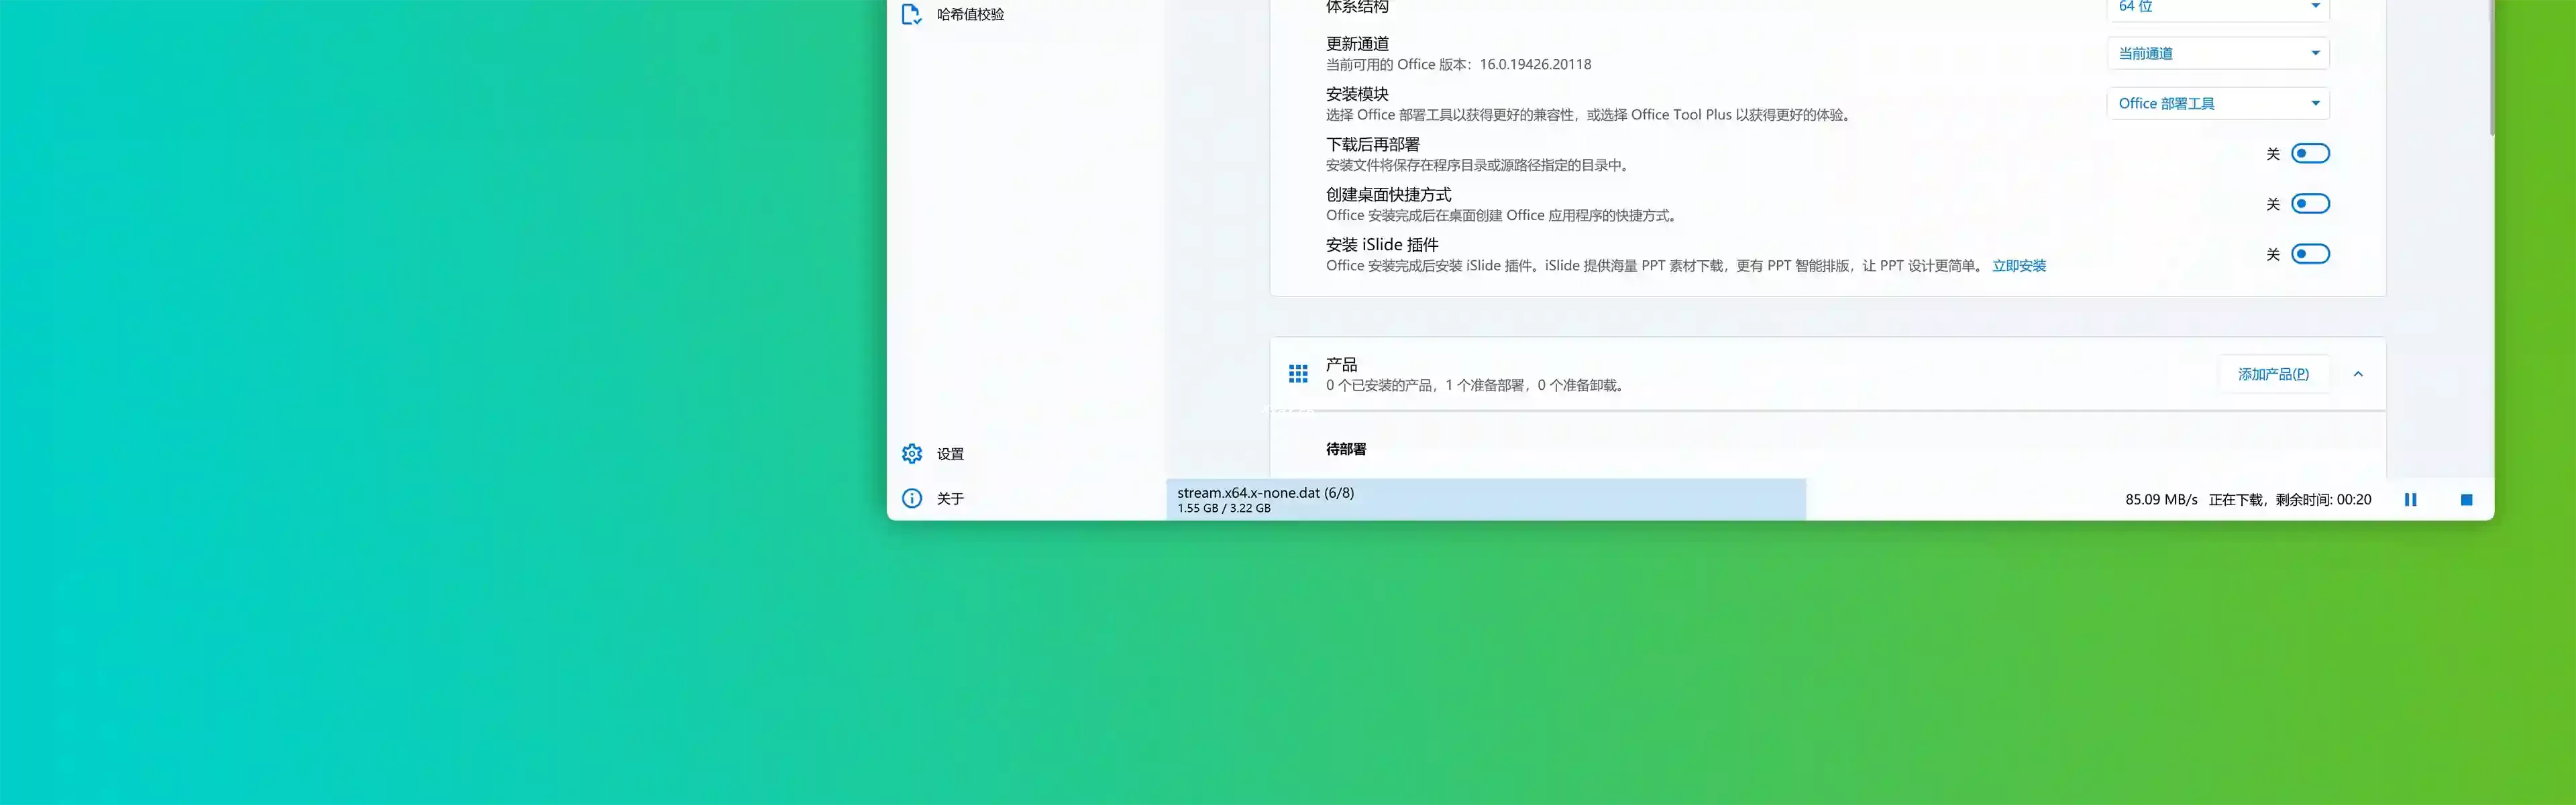Viewport: 2576px width, 805px height.
Task: Click the stream.x64 download progress bar
Action: (x=1485, y=499)
